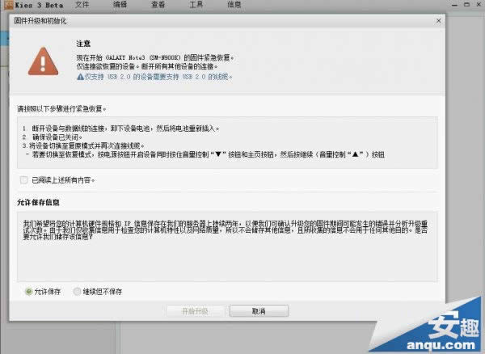485x354 pixels.
Task: Check the 已阅读上述所有内容 checkbox
Action: pyautogui.click(x=23, y=179)
